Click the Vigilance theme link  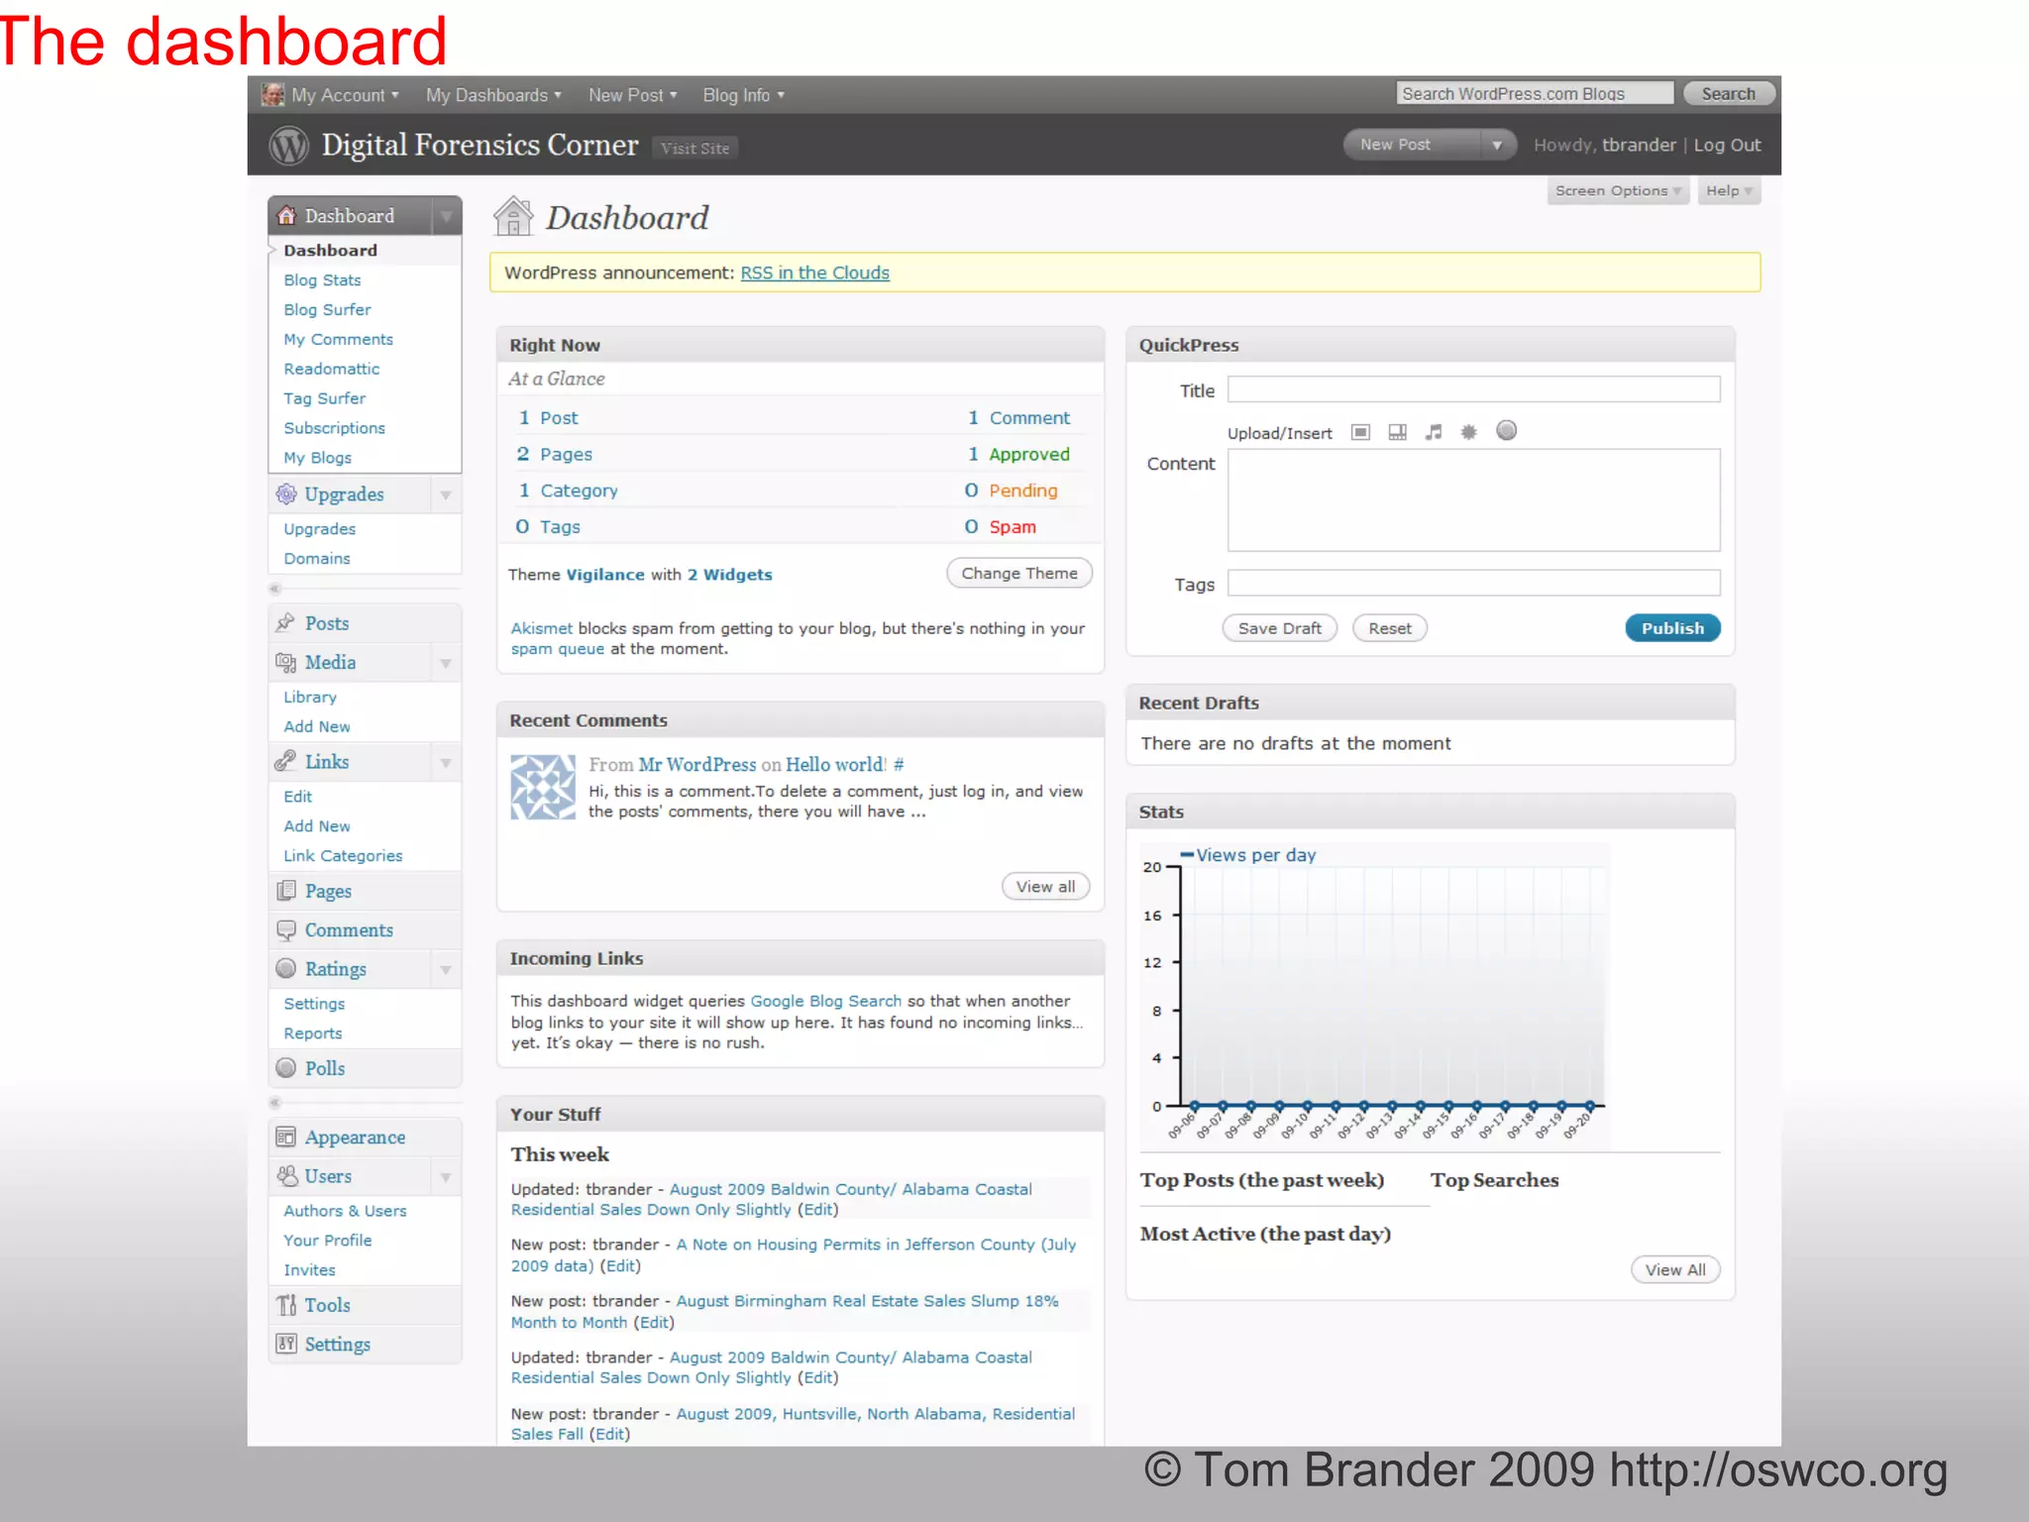604,575
